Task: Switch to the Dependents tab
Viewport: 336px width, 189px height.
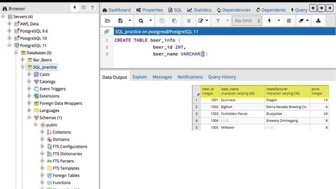Action: [x=271, y=10]
